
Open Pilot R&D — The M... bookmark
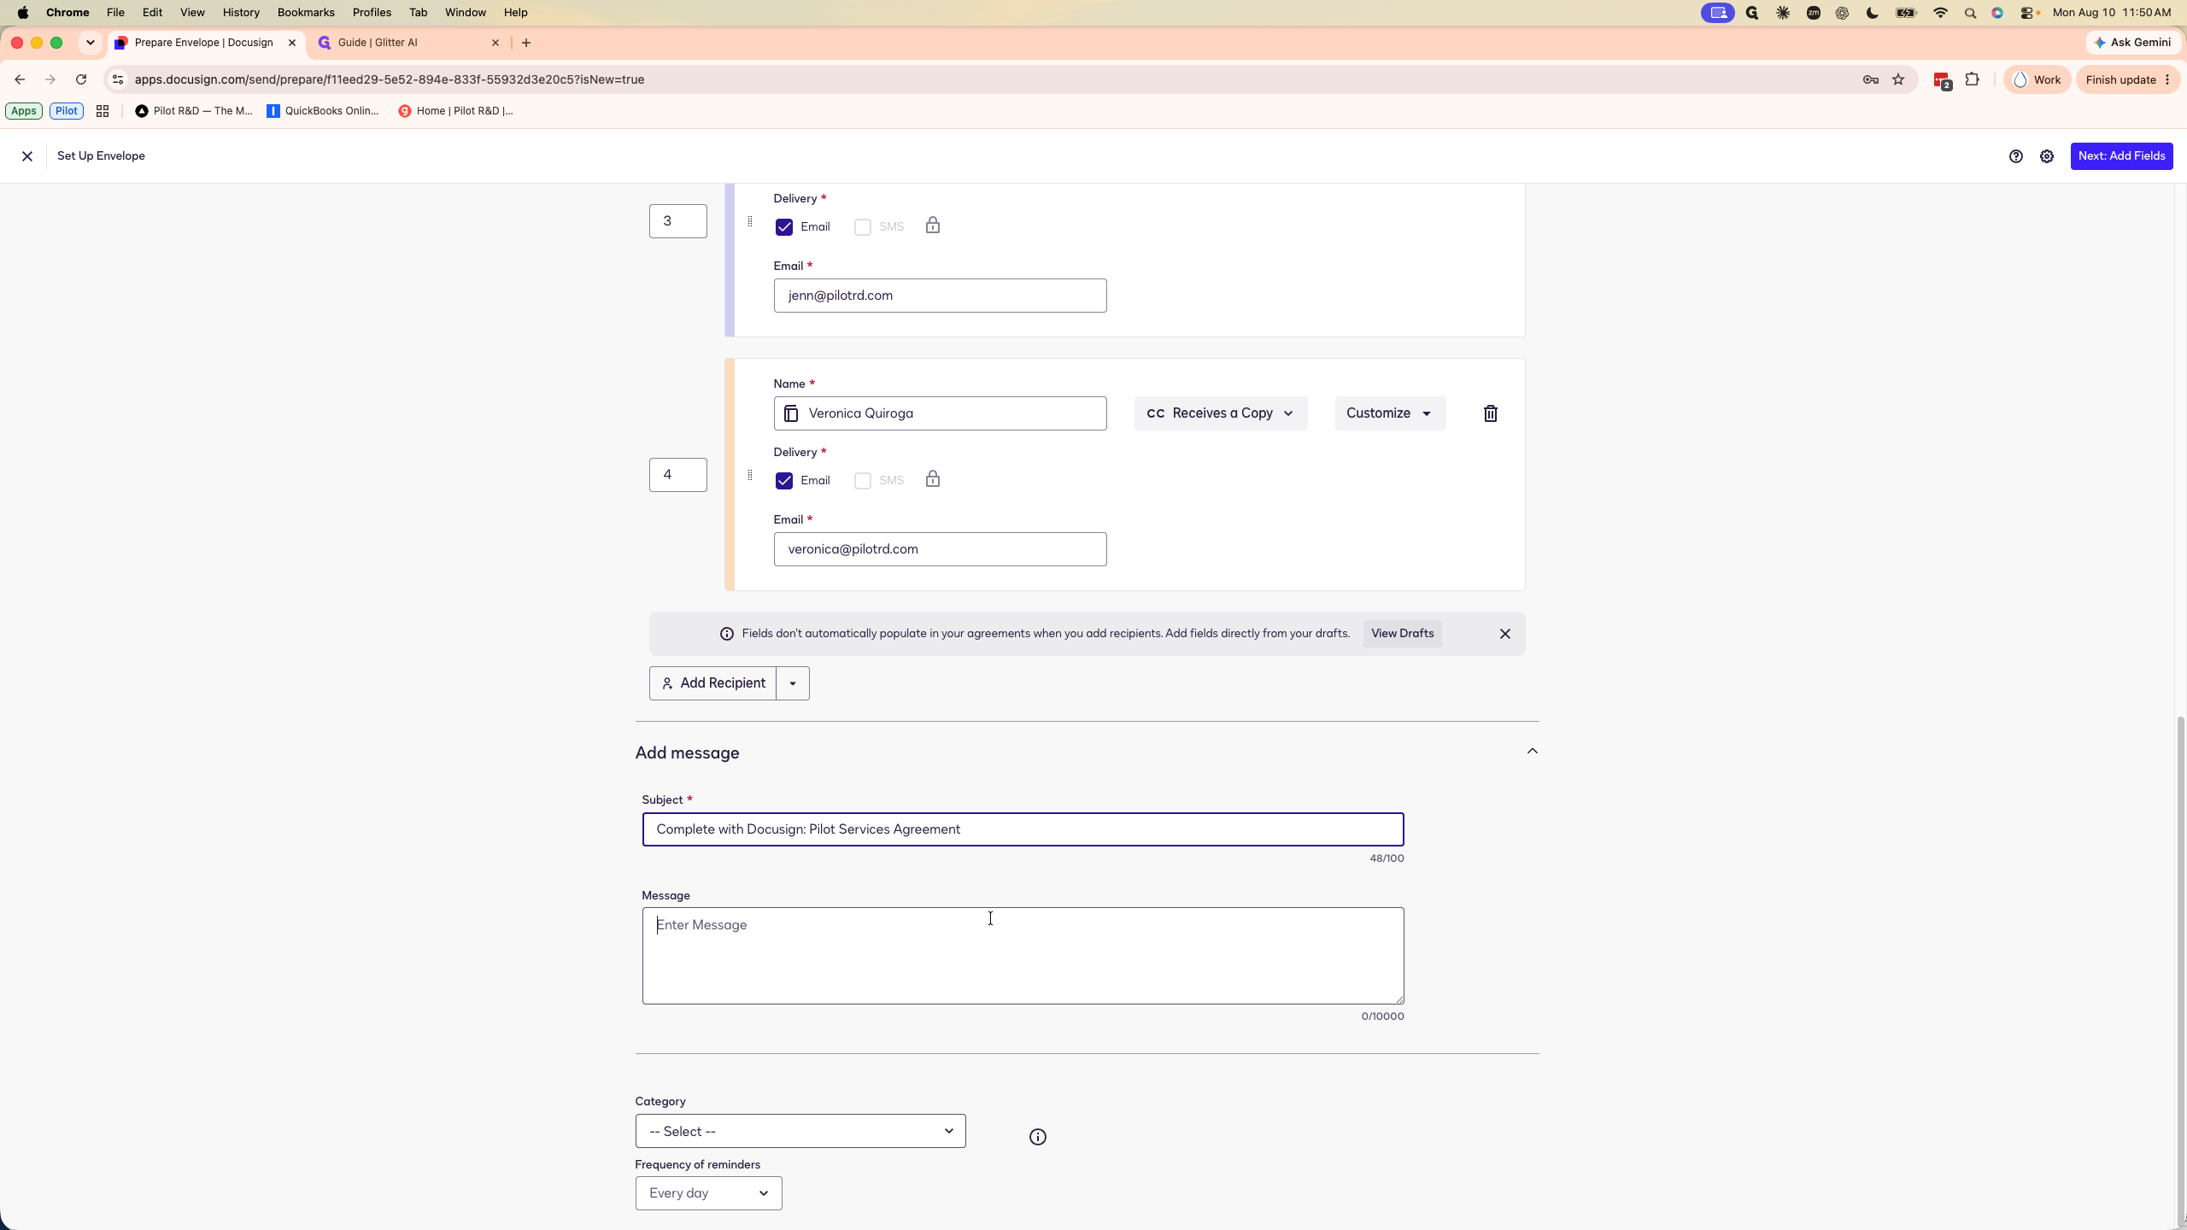(194, 111)
